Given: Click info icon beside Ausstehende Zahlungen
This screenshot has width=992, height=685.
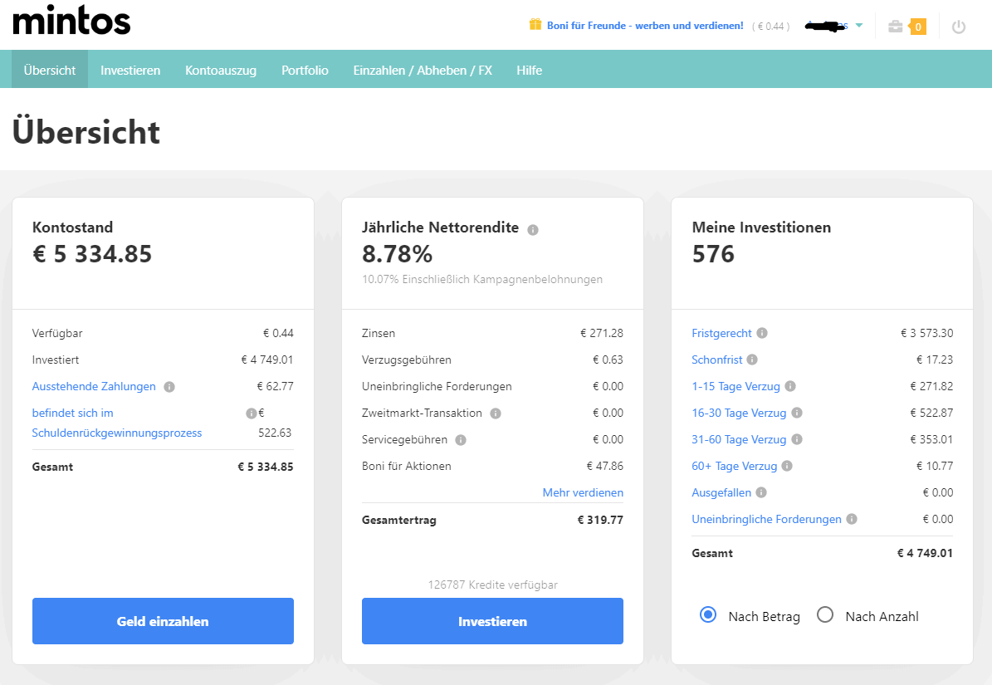Looking at the screenshot, I should tap(169, 387).
